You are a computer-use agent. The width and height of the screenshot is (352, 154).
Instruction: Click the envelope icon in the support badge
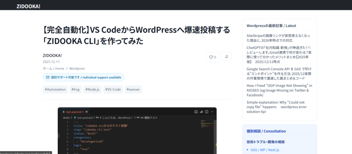pos(47,78)
